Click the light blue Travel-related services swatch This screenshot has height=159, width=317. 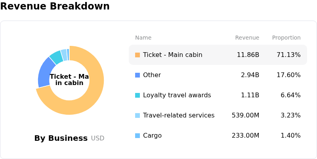[137, 115]
